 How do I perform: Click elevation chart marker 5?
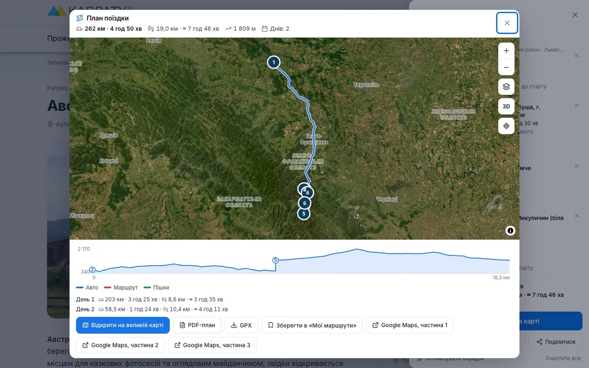(276, 260)
